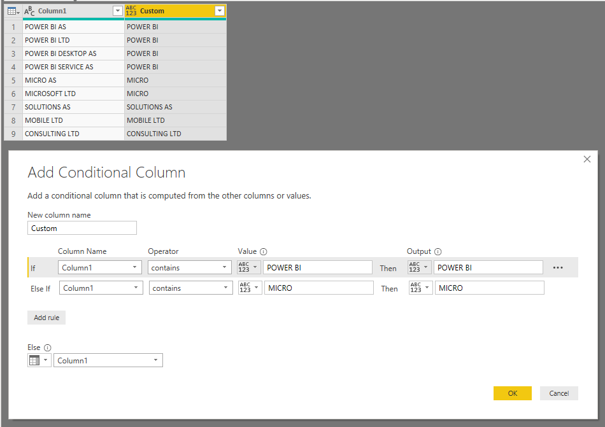Click the ABC text type icon of Column1 header
The image size is (605, 427).
click(29, 11)
